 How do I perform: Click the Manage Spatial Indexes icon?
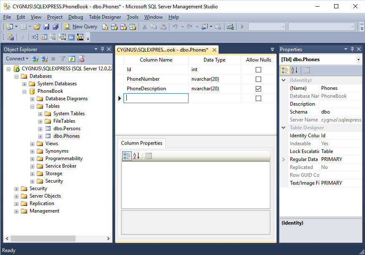tap(81, 37)
